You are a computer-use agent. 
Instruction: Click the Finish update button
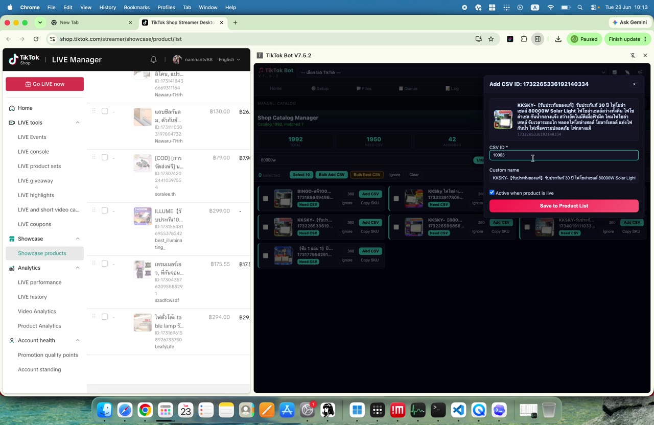pos(624,39)
